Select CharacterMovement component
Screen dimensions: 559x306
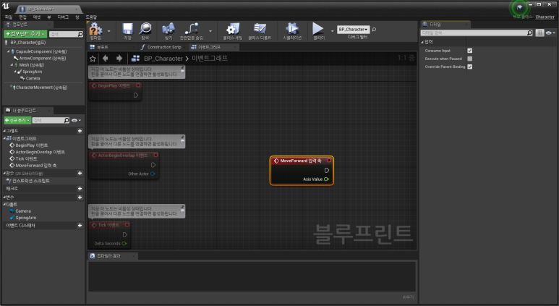click(41, 88)
